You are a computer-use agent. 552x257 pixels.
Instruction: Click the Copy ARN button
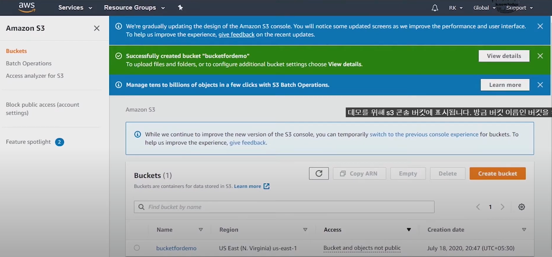(x=359, y=174)
